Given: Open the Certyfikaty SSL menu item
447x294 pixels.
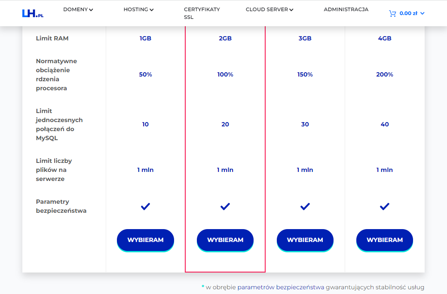Looking at the screenshot, I should (x=202, y=13).
